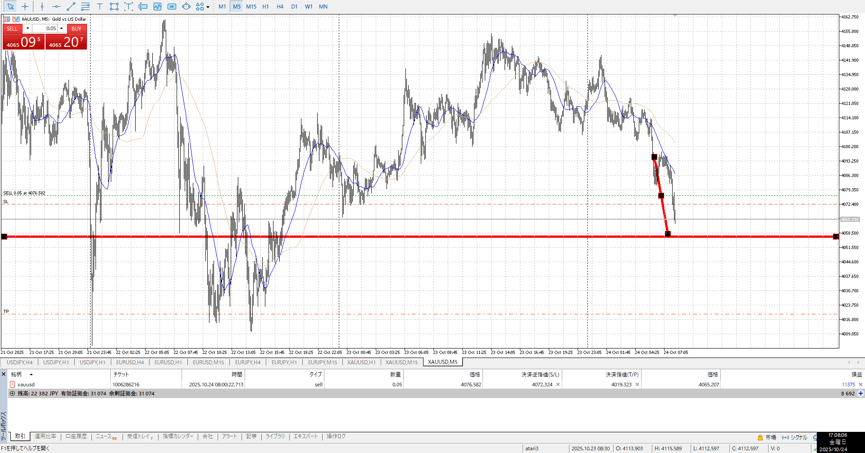Click the red horizontal line's left handle
Image resolution: width=865 pixels, height=453 pixels.
[x=5, y=236]
